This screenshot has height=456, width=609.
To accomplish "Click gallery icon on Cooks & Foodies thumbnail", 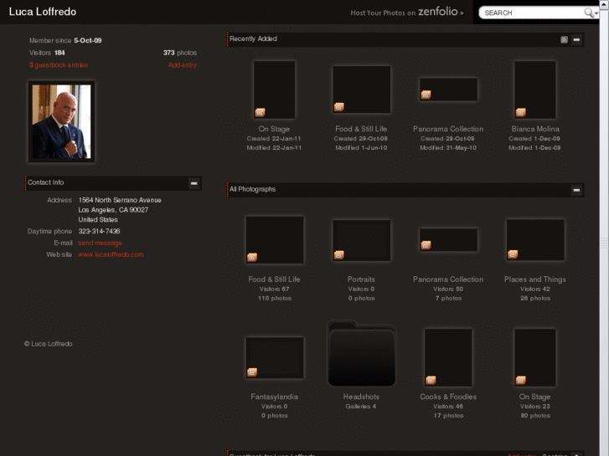I will coord(429,380).
